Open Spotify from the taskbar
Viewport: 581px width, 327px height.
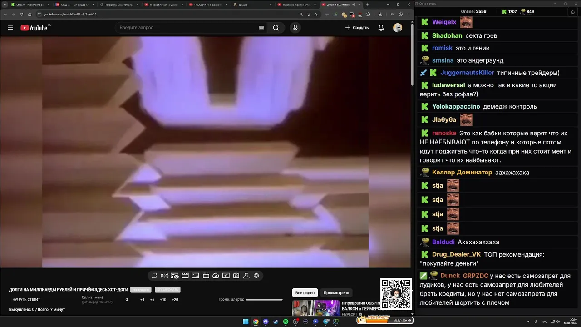coord(286,322)
